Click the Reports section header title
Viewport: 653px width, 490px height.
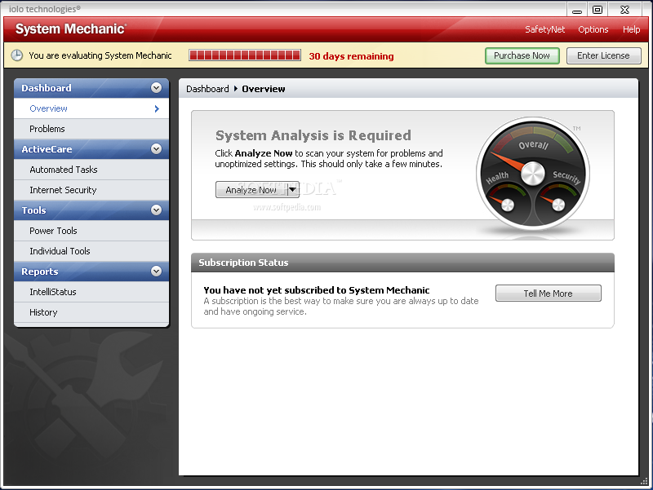click(x=39, y=271)
